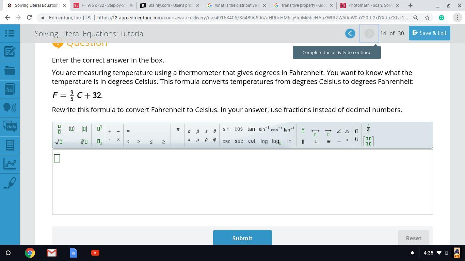Insert a fraction template

[59, 129]
